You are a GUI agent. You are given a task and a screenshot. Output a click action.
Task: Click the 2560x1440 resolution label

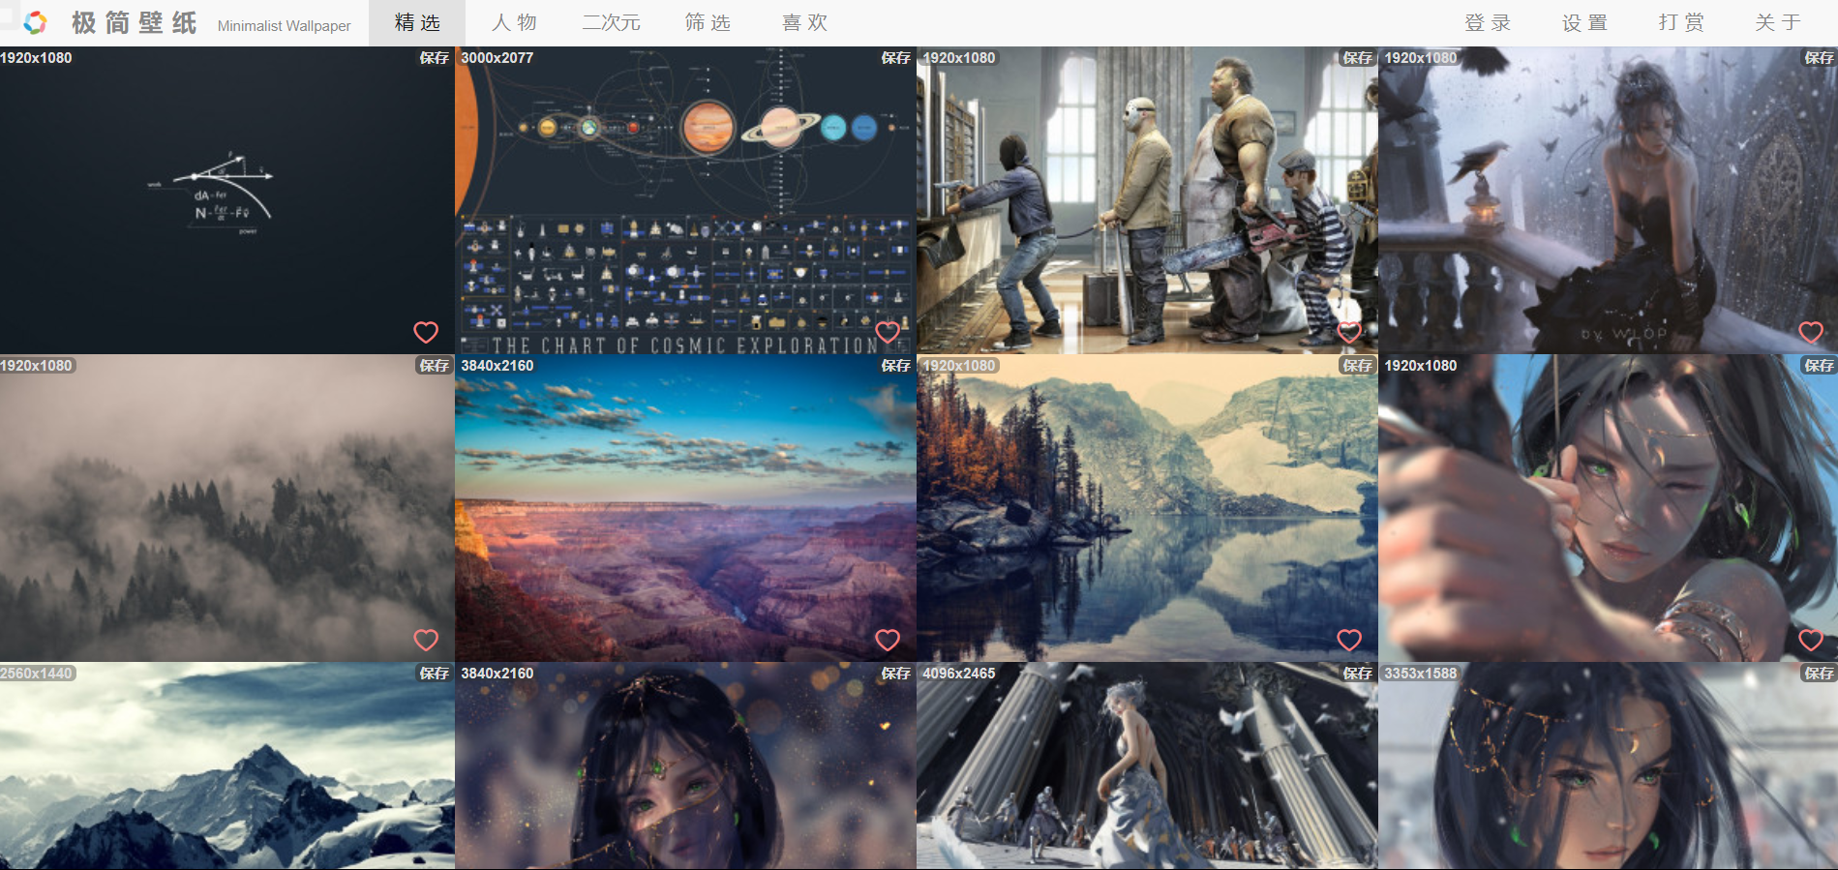tap(37, 674)
